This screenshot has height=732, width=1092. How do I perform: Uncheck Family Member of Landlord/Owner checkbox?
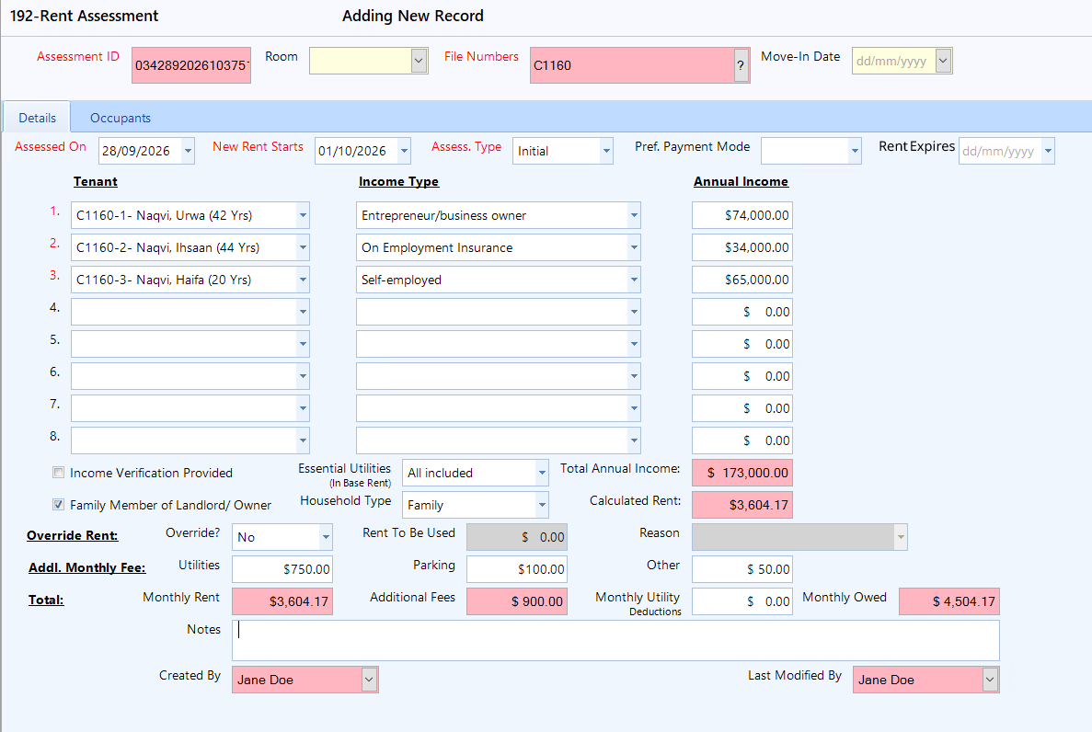pos(59,504)
